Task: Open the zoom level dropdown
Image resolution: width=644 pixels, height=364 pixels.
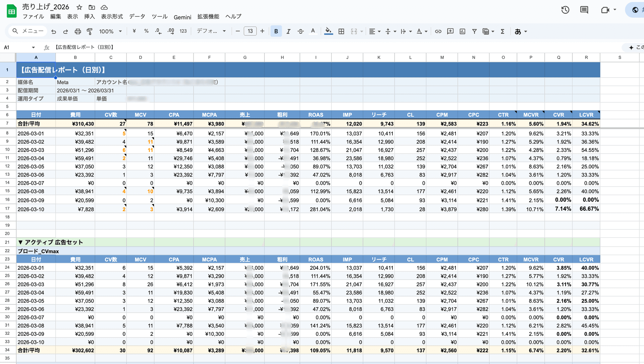Action: point(110,31)
